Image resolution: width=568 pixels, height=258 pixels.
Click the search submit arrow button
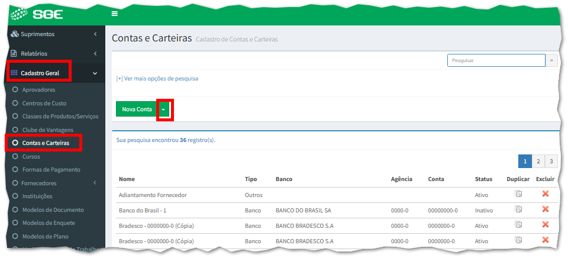[x=551, y=60]
